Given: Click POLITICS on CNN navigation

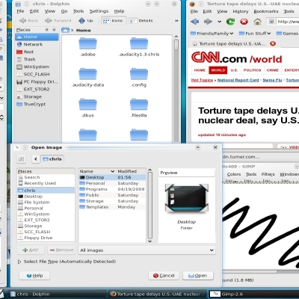Looking at the screenshot, I should (252, 70).
